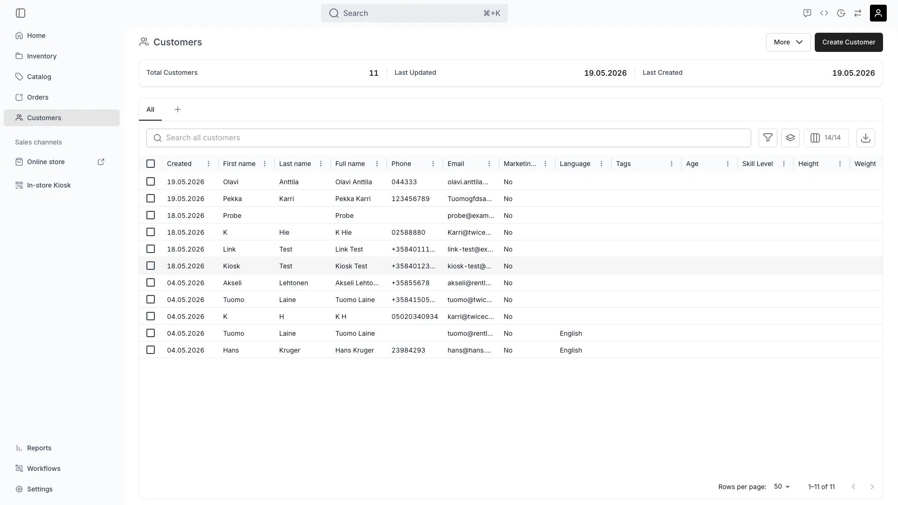Image resolution: width=898 pixels, height=505 pixels.
Task: Select the Probe row checkbox
Action: pyautogui.click(x=151, y=215)
